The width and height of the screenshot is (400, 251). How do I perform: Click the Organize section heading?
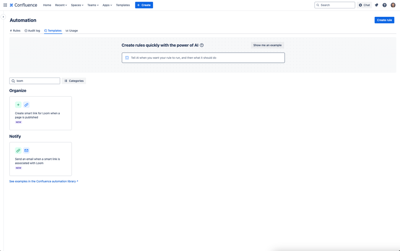point(18,91)
